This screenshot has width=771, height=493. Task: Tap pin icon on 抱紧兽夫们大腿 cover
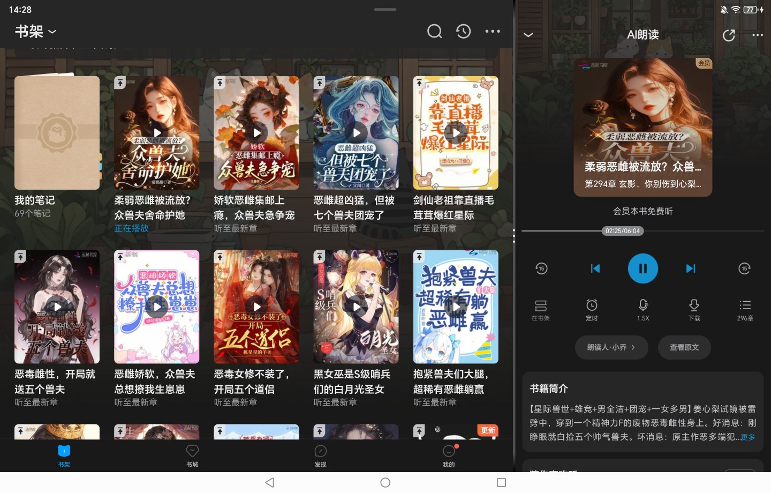419,257
